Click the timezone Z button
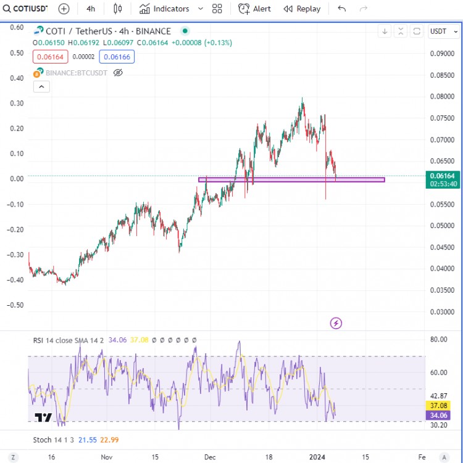 click(x=12, y=457)
